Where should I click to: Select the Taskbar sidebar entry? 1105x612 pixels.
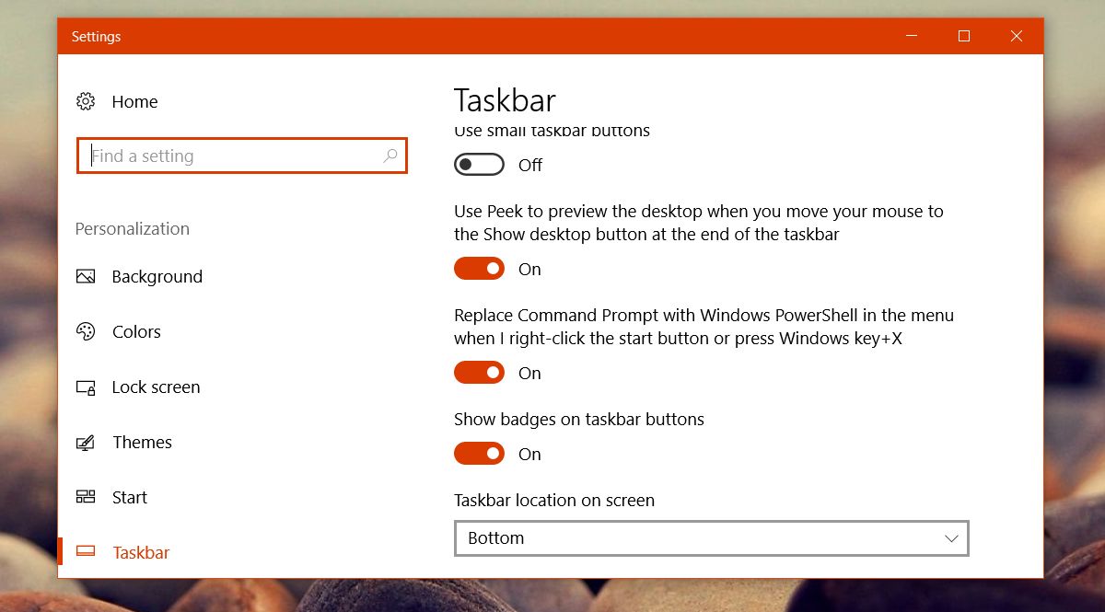pyautogui.click(x=141, y=552)
